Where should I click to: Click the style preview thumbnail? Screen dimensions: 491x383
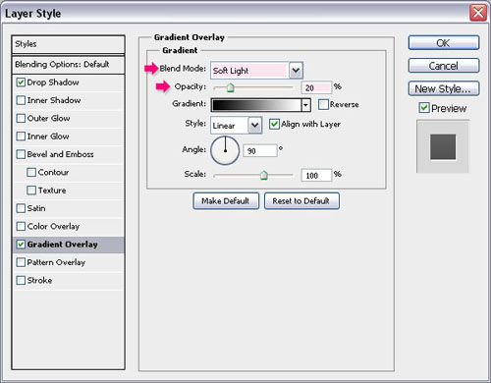[443, 146]
